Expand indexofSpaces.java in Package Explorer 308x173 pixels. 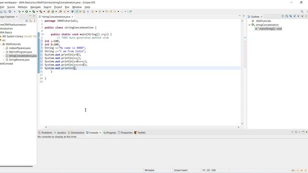point(3,48)
